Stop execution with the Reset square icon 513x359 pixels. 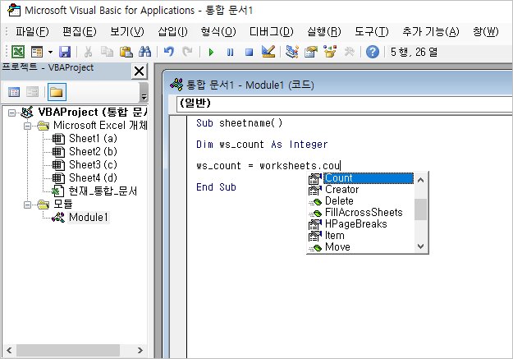coord(247,52)
